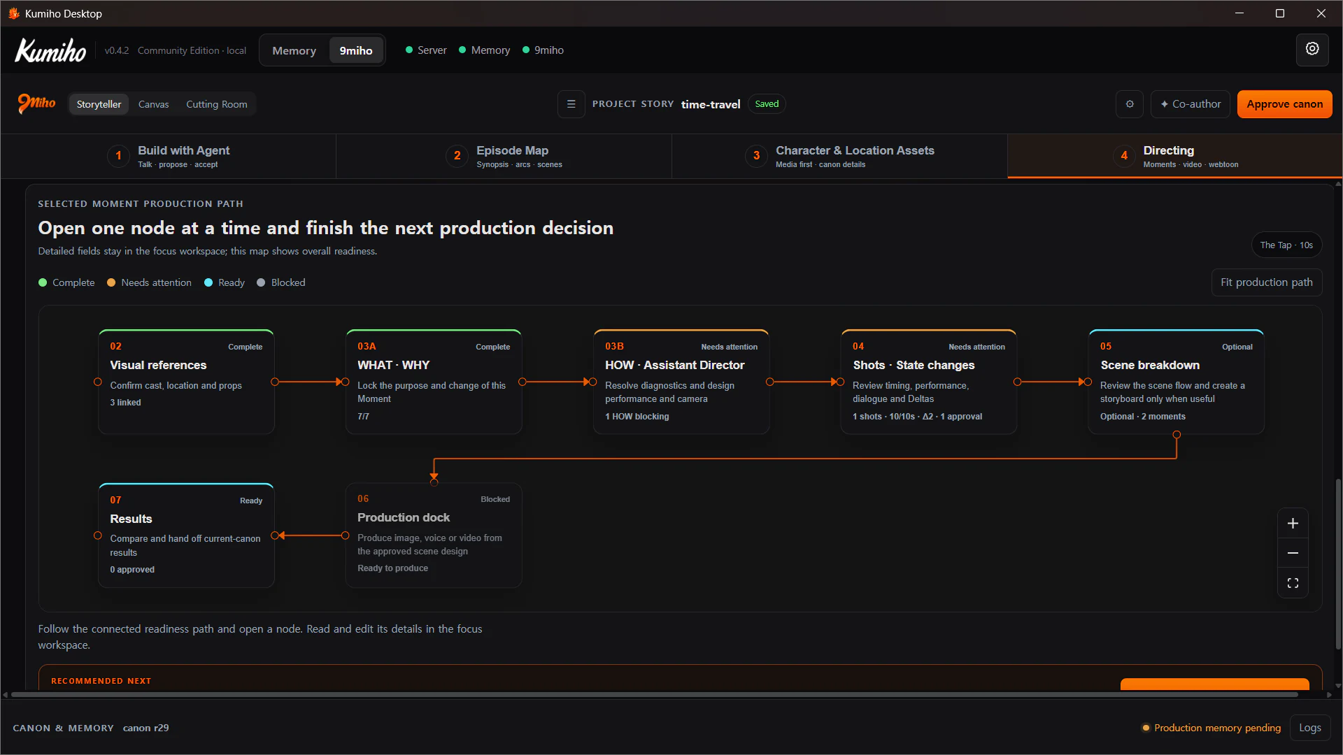This screenshot has width=1343, height=755.
Task: Select step 4 Directing
Action: pos(1175,156)
